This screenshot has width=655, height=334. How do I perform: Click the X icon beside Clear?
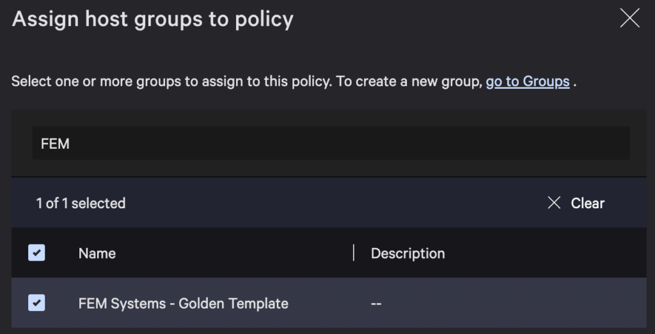click(554, 203)
